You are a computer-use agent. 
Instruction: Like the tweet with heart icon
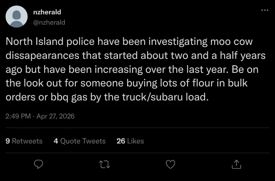pos(170,164)
